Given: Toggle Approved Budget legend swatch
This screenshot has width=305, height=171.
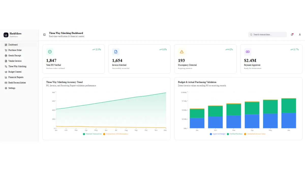Looking at the screenshot, I should point(211,134).
